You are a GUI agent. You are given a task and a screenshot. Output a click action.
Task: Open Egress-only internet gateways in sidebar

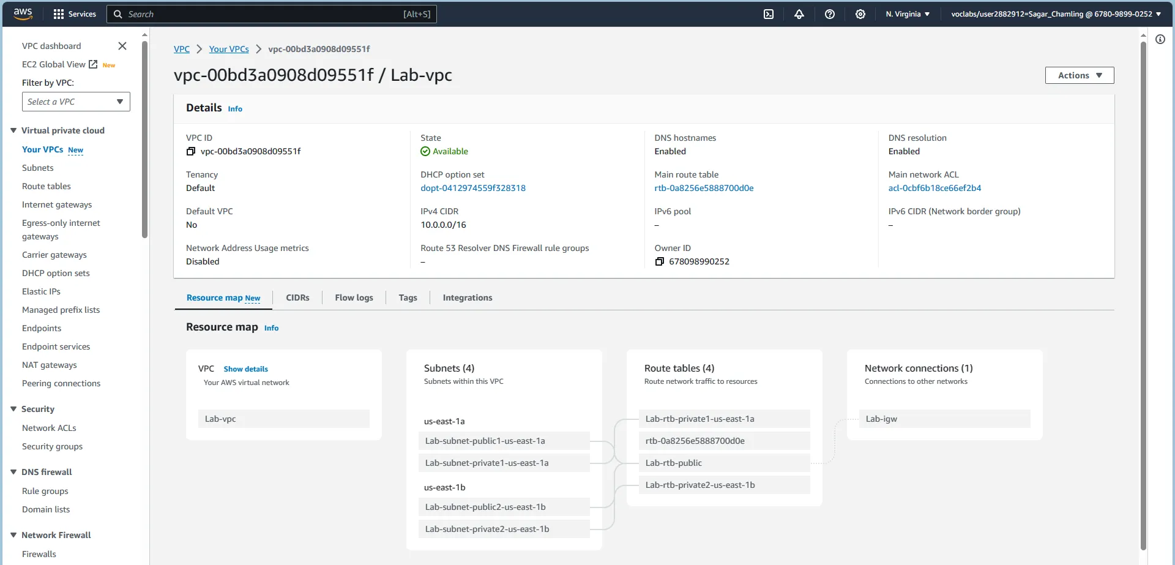tap(61, 230)
